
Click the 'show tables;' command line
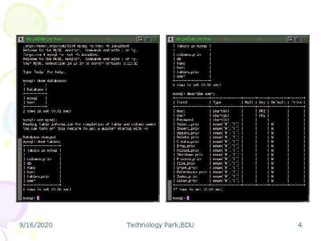click(42, 141)
